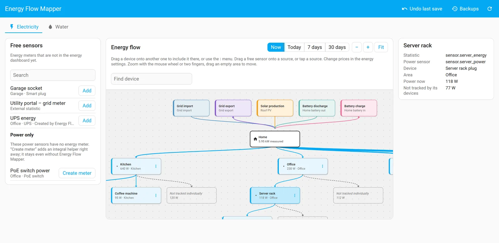This screenshot has height=243, width=499.
Task: Select the Today time range
Action: [294, 47]
